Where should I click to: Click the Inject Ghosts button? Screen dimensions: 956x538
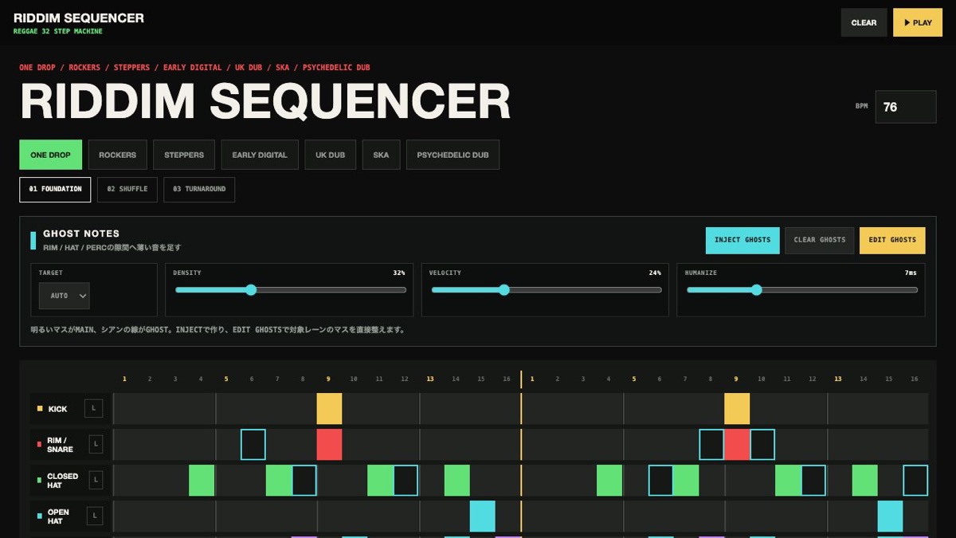742,240
